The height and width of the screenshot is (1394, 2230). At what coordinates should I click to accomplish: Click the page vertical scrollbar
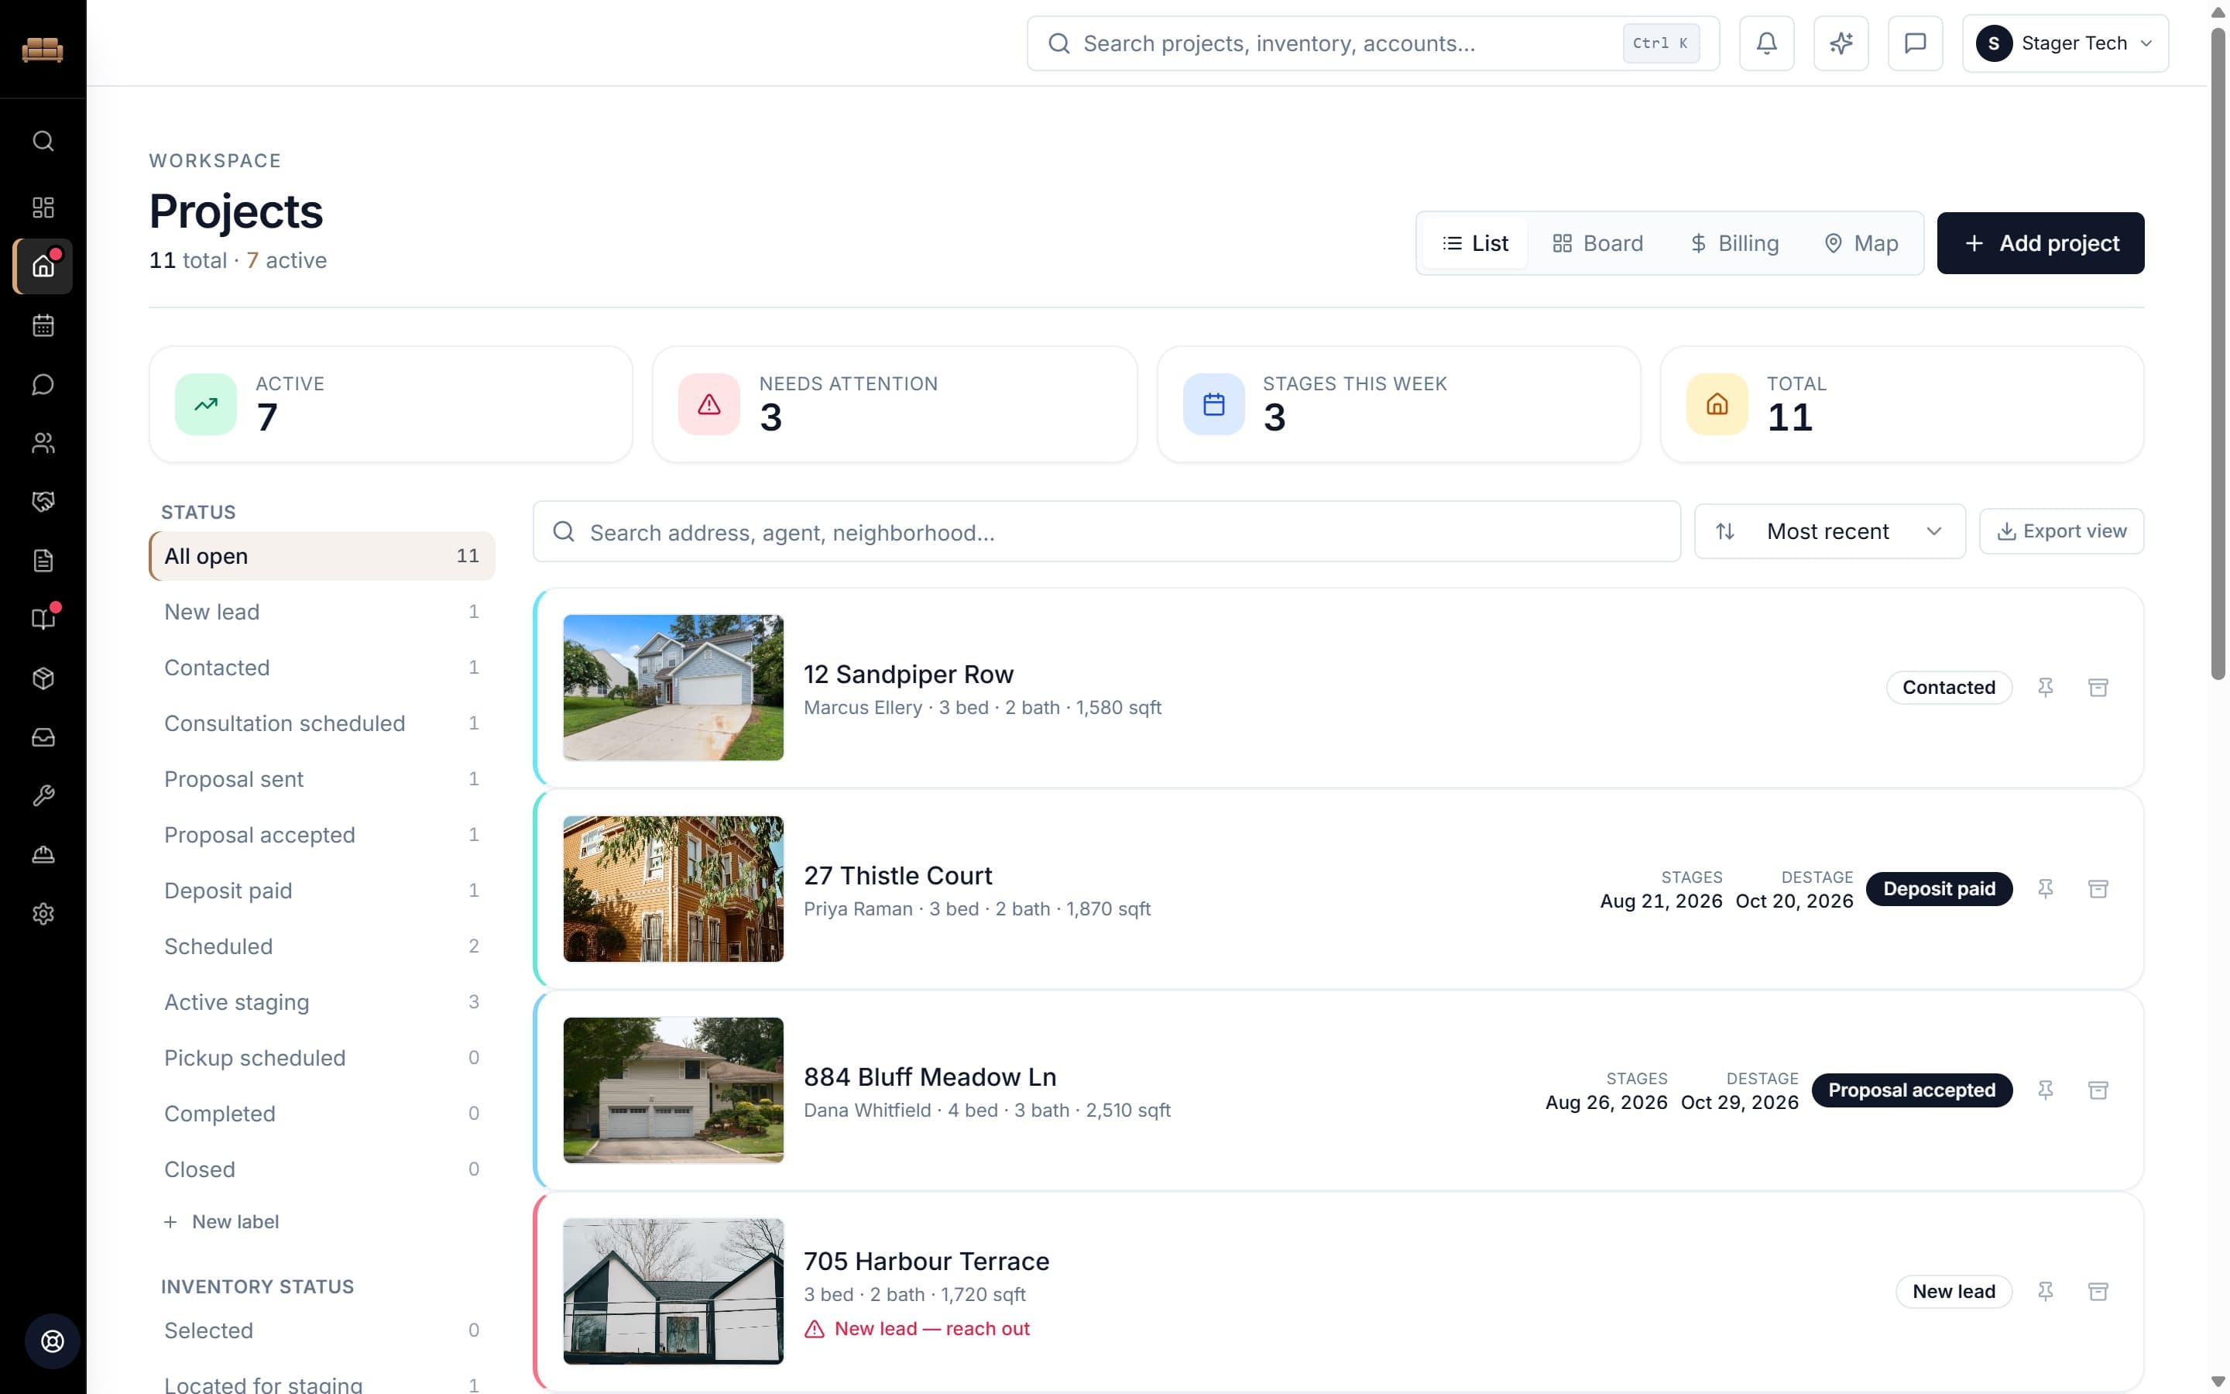(2218, 355)
